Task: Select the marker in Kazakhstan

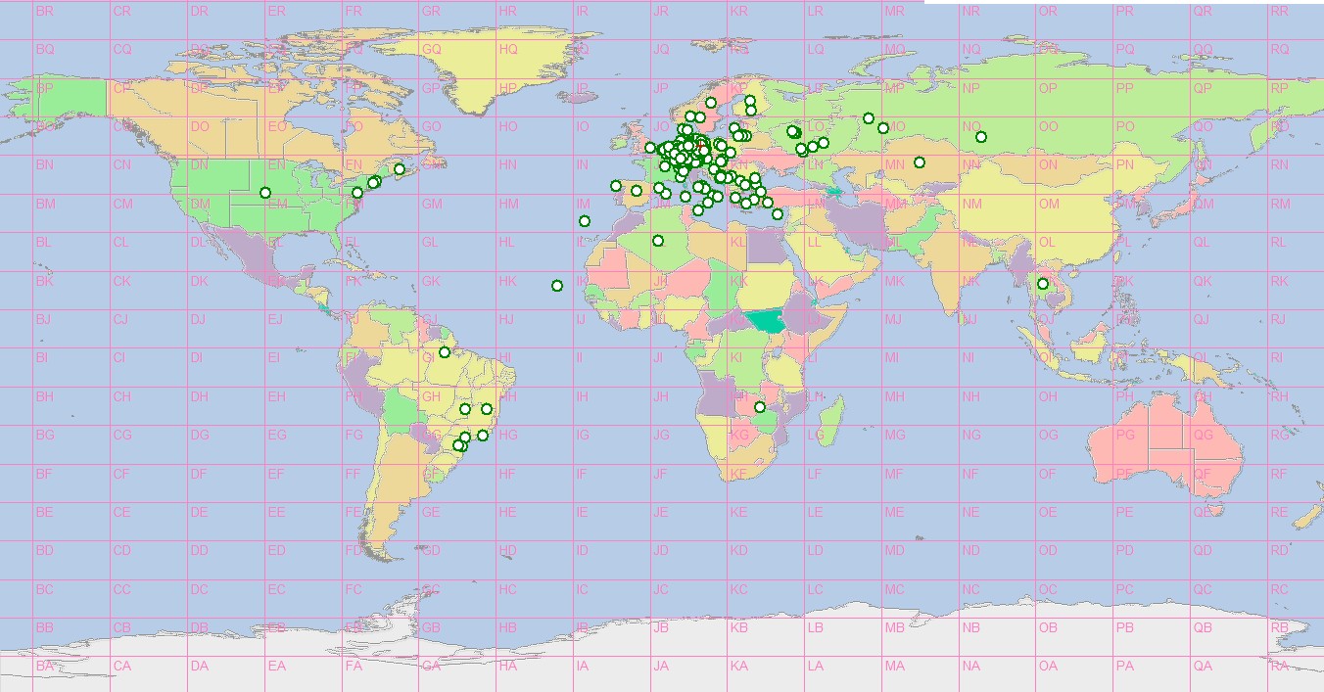Action: point(920,162)
